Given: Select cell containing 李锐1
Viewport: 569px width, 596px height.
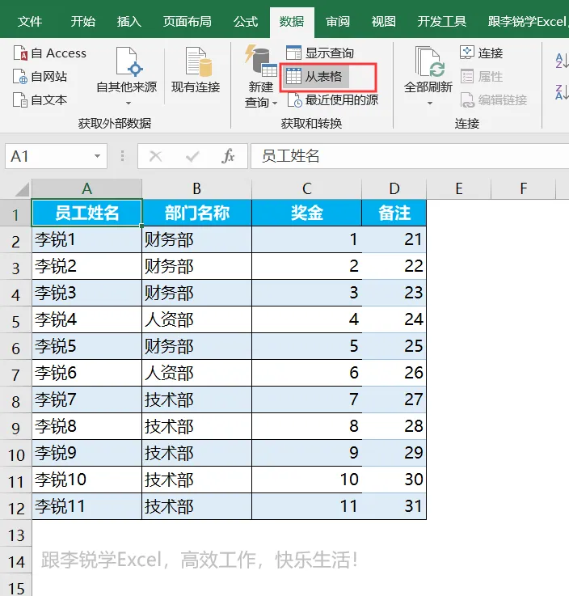Looking at the screenshot, I should tap(87, 240).
